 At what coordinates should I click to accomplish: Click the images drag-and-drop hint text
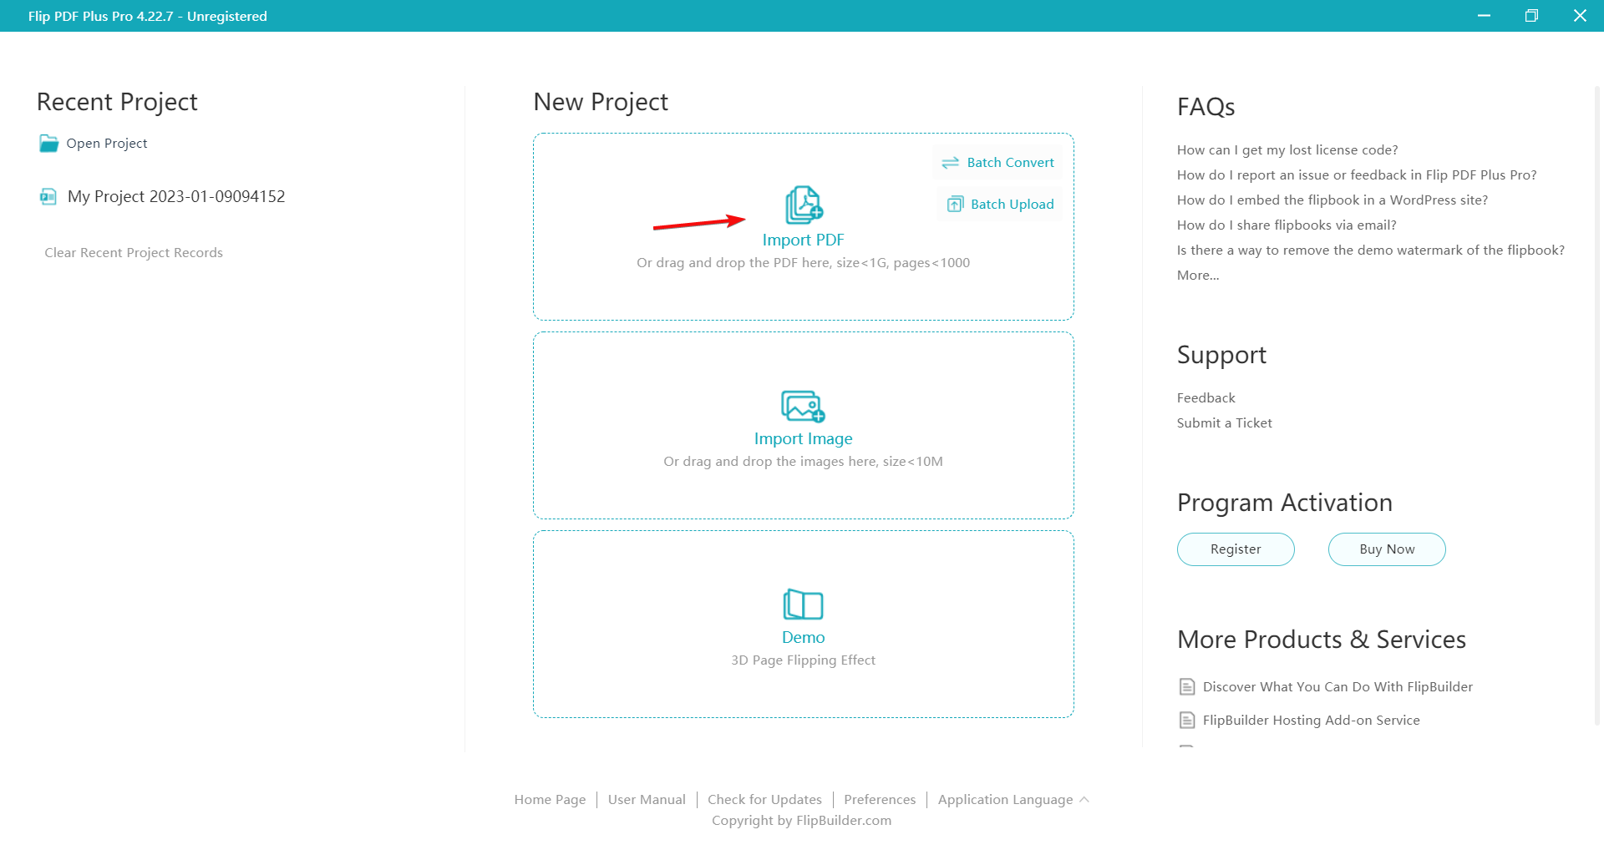pyautogui.click(x=803, y=462)
